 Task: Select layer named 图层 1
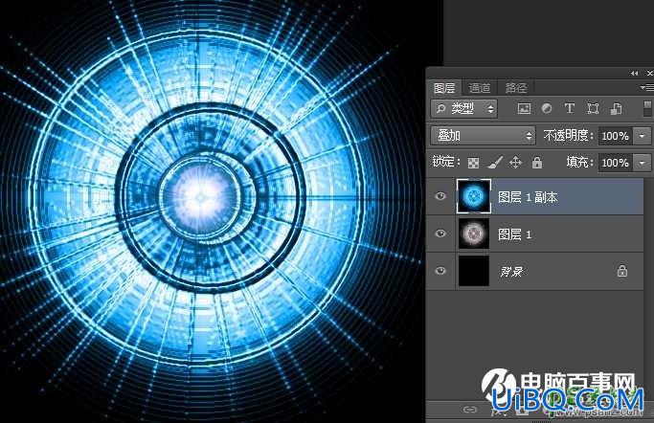(x=515, y=234)
